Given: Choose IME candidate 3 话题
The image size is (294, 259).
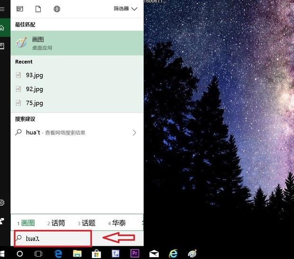Looking at the screenshot, I should pyautogui.click(x=86, y=223).
